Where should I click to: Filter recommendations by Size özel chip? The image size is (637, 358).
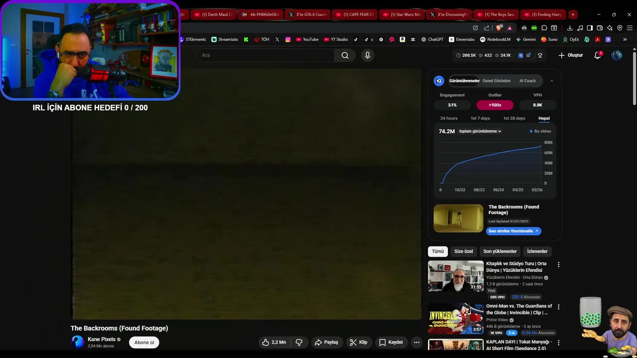click(463, 251)
